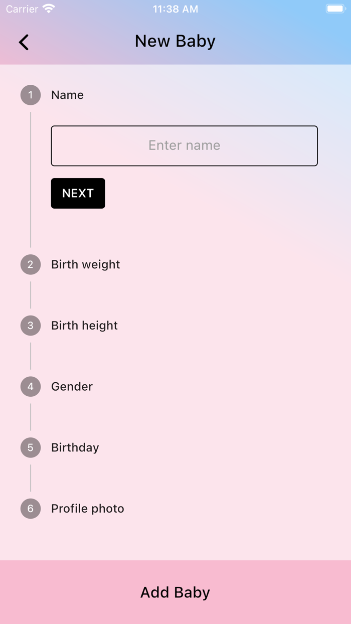Tap the battery indicator in the status bar
351x624 pixels.
[x=335, y=8]
